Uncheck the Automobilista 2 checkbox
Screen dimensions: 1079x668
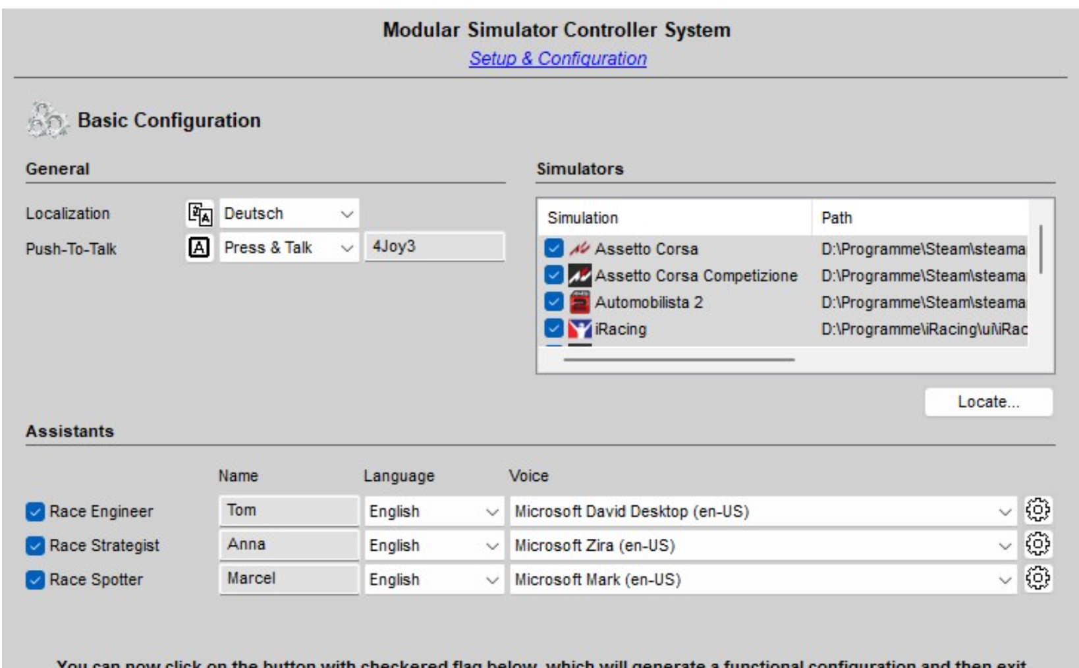point(554,302)
